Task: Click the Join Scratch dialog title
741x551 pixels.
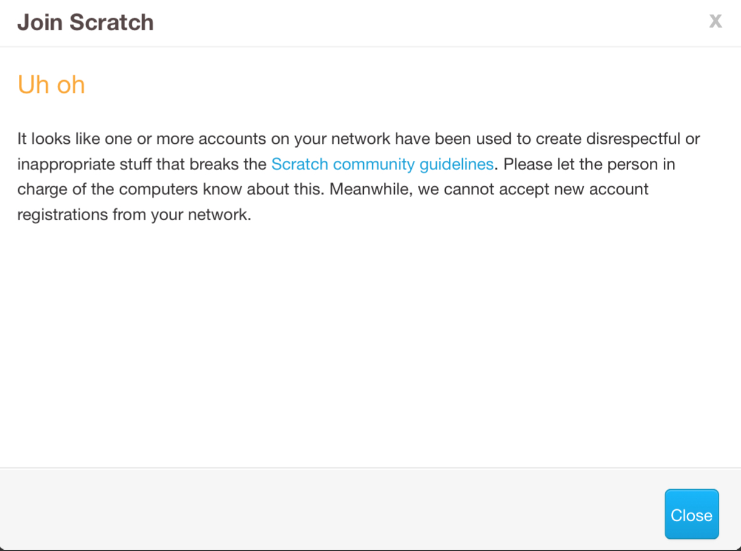Action: [x=85, y=22]
